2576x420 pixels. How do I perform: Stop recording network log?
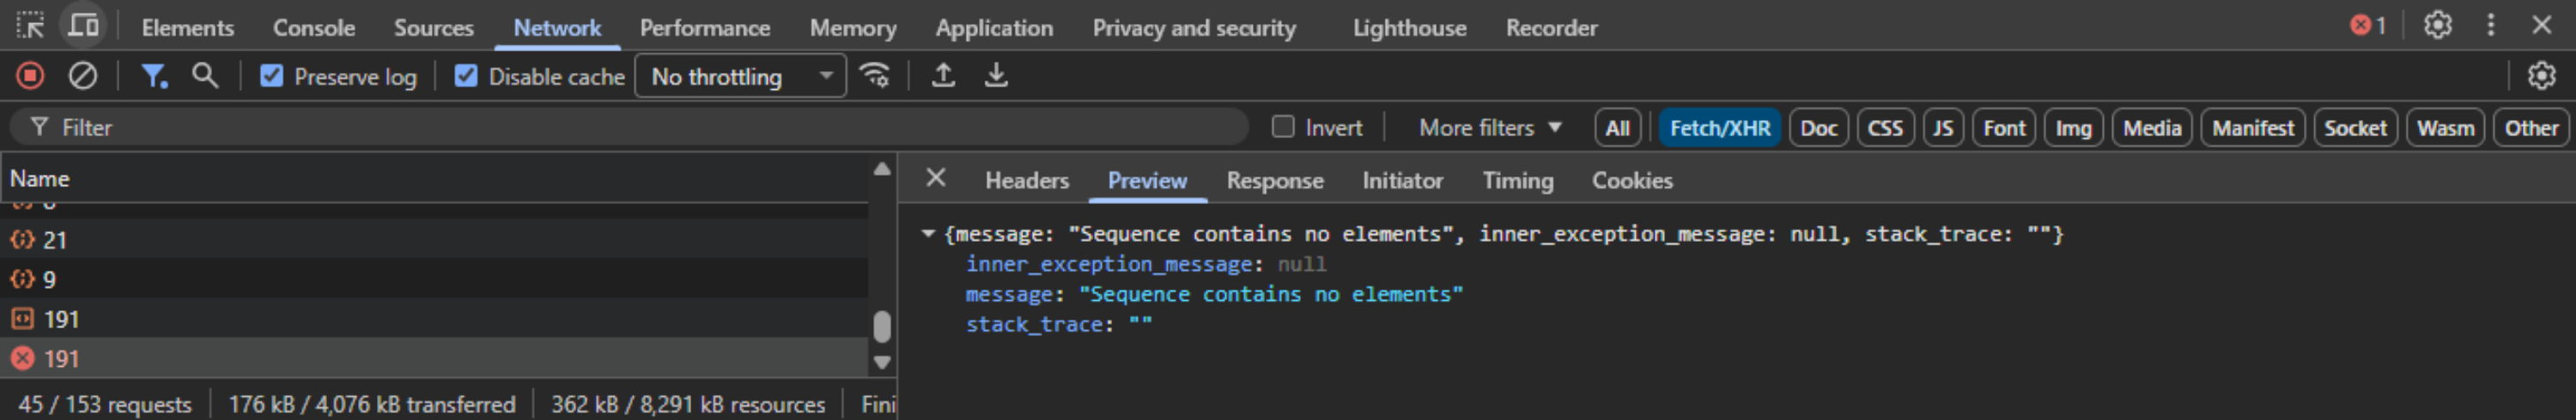30,75
